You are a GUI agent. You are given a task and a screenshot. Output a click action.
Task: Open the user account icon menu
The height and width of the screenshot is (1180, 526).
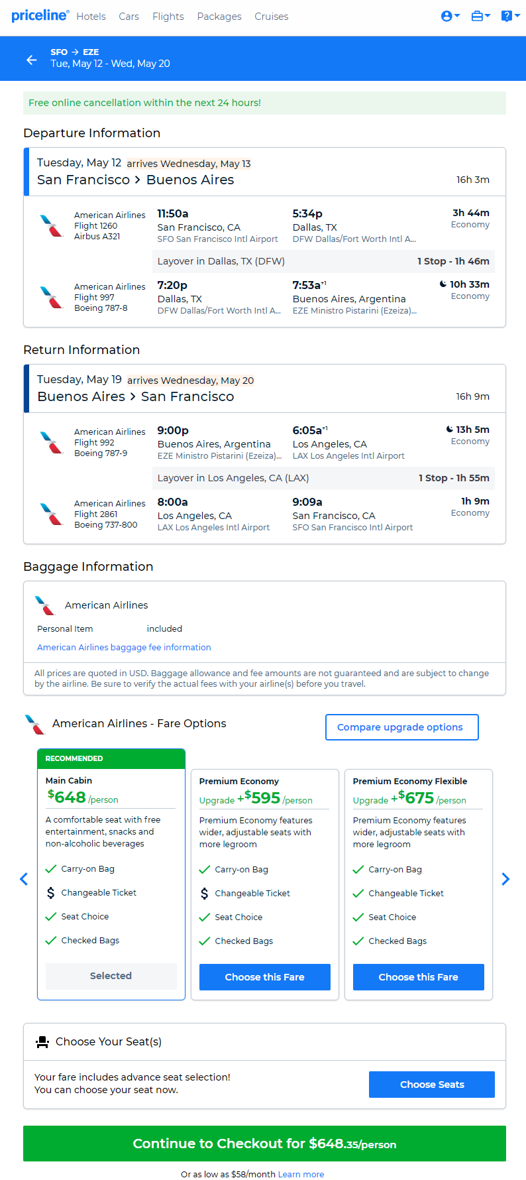click(x=450, y=16)
